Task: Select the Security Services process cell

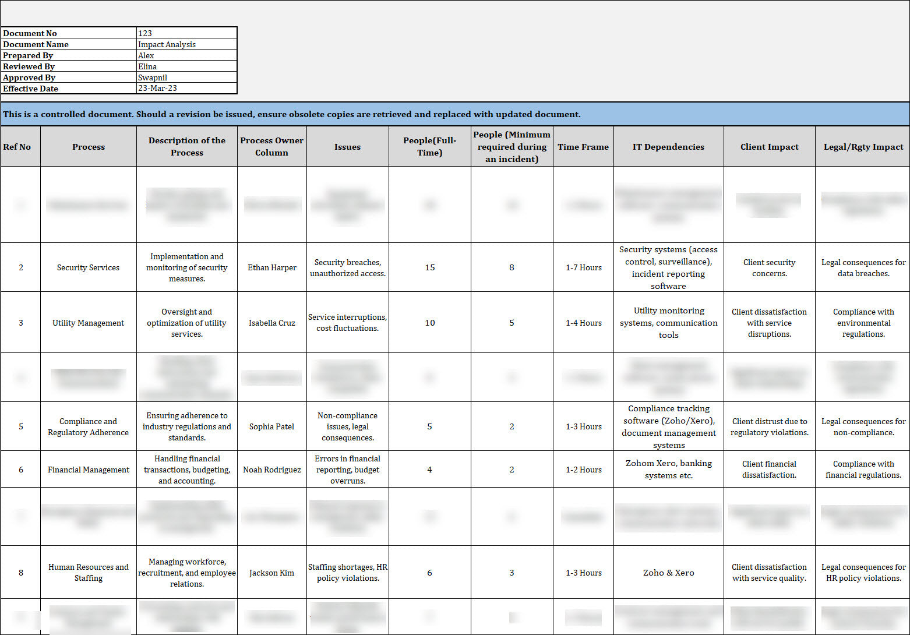Action: pos(88,267)
